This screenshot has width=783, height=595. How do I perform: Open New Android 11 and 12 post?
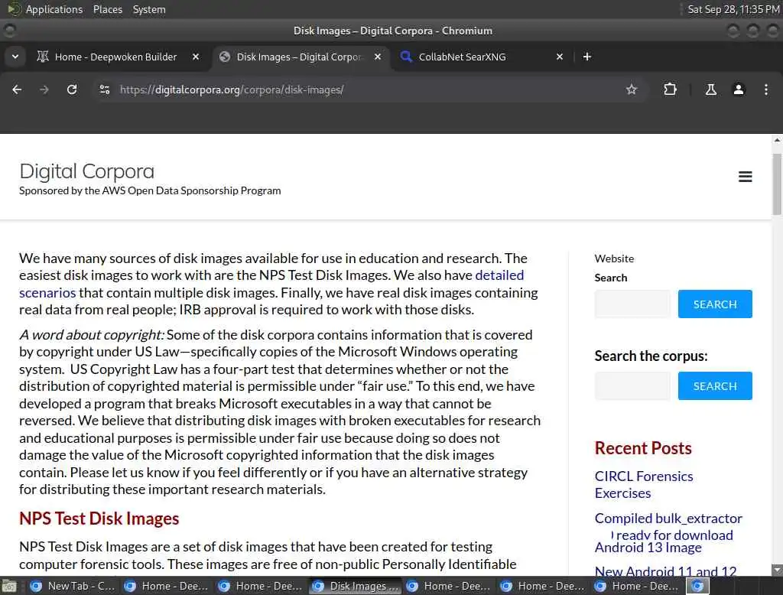tap(665, 571)
